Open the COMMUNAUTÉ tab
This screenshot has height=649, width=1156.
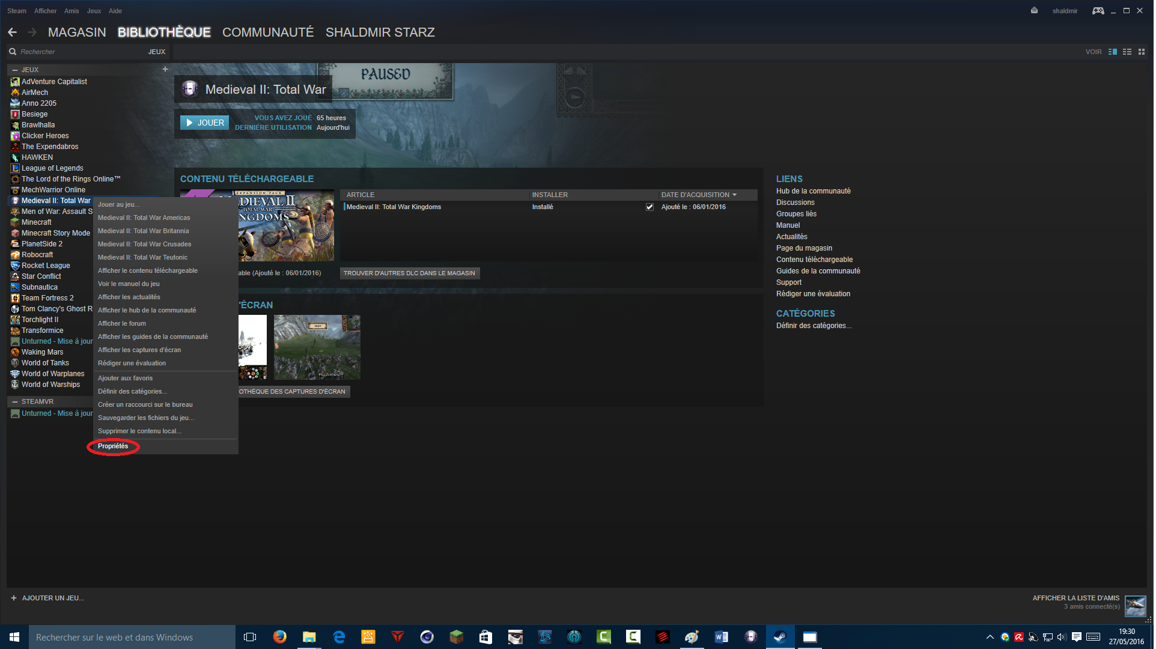(x=268, y=32)
